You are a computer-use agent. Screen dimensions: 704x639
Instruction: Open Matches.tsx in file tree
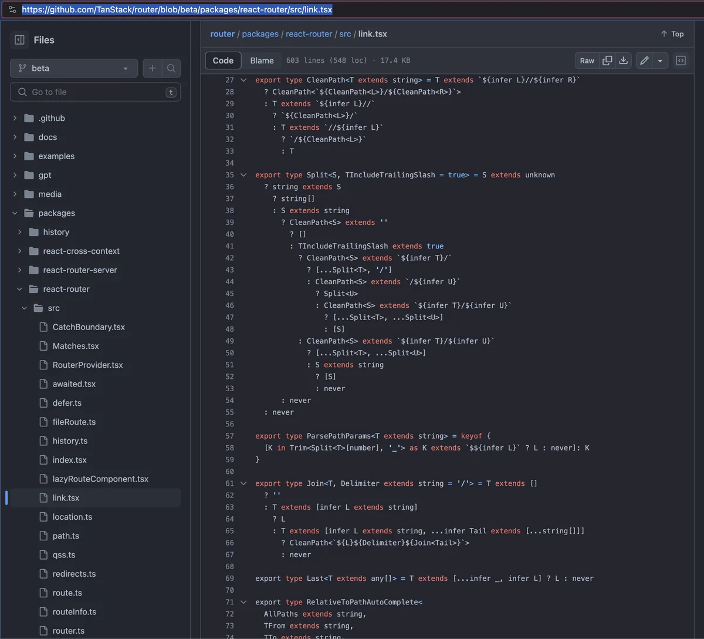pos(76,346)
